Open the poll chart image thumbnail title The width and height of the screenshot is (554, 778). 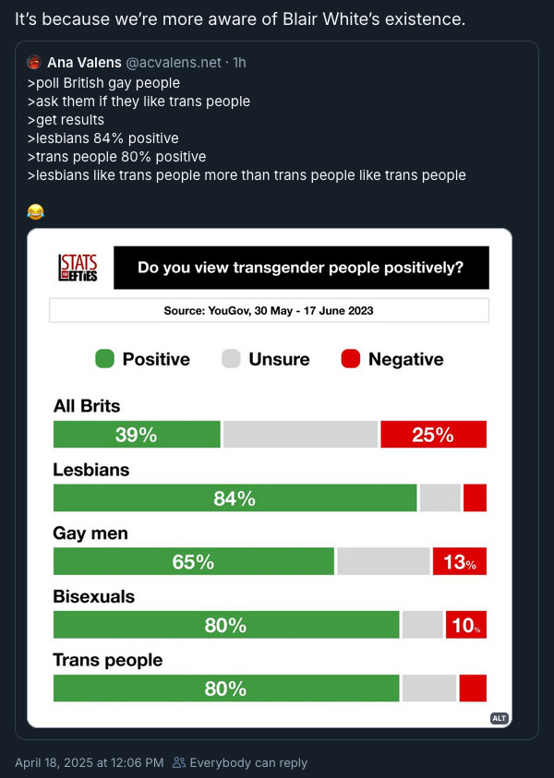click(x=301, y=268)
